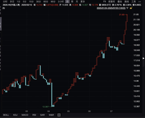The image size is (145, 118).
Task: Switch to 多日 multi-day view
Action: (12, 1)
